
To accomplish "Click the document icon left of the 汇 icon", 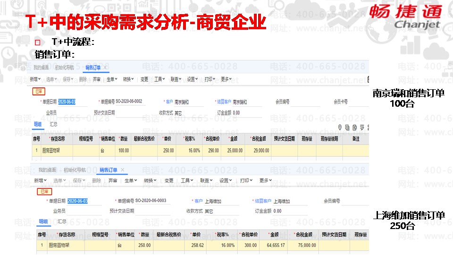I will pyautogui.click(x=354, y=127).
